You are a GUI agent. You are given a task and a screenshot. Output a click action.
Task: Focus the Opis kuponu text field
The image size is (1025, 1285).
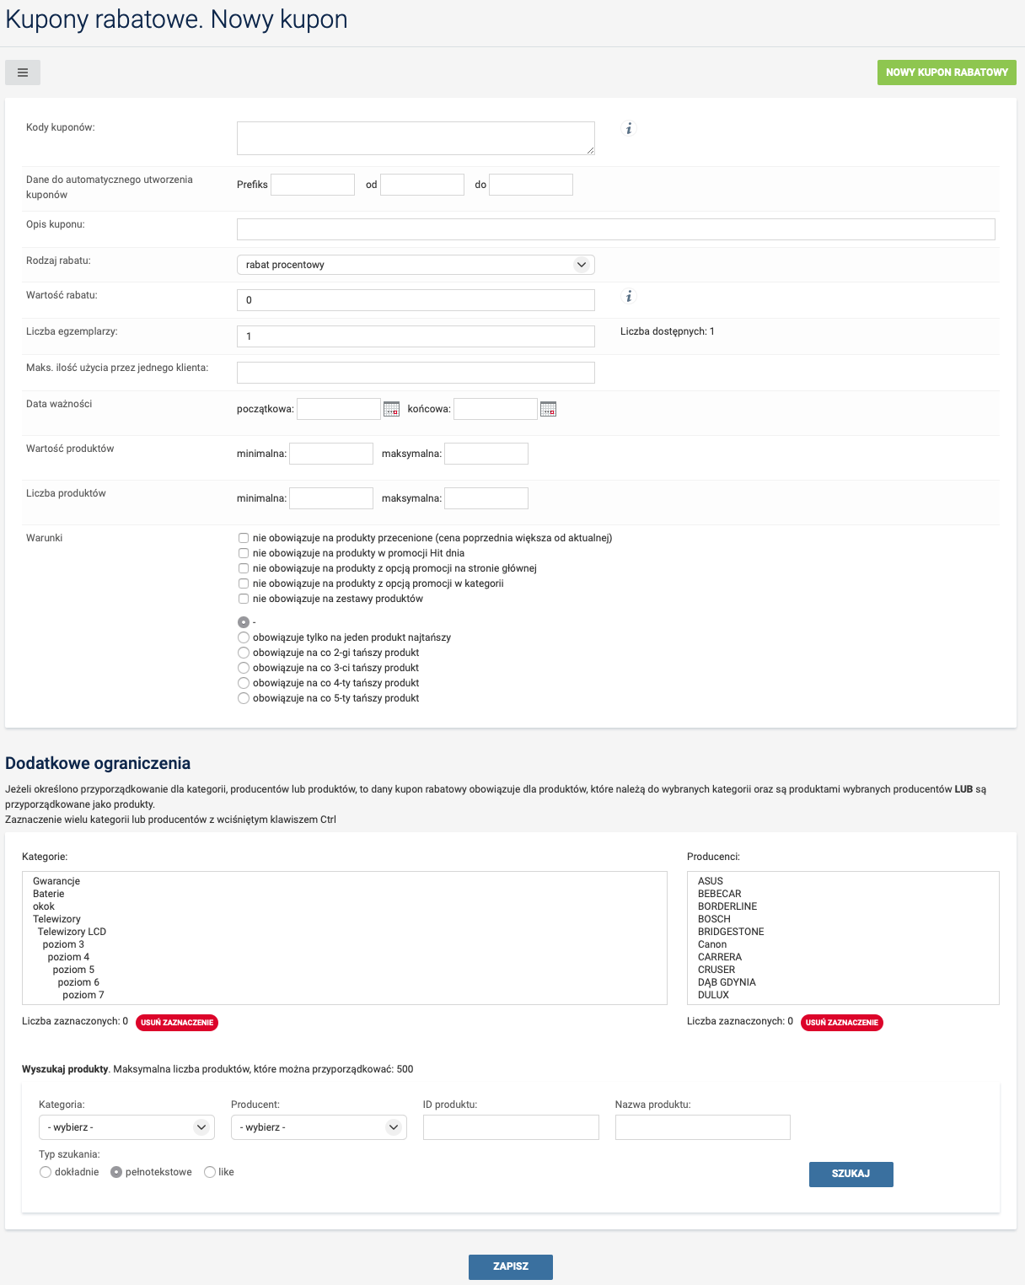(615, 229)
